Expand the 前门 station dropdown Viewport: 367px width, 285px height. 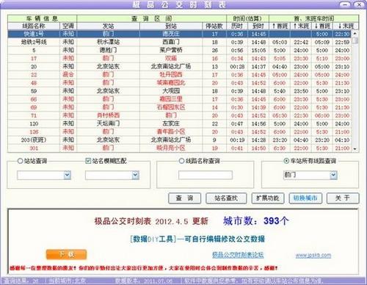click(333, 175)
